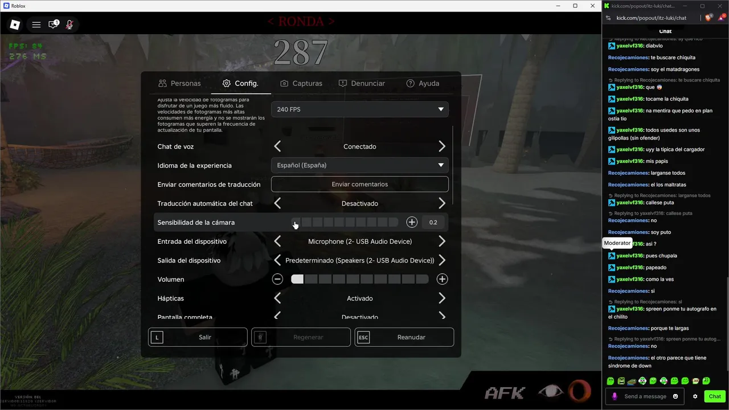Toggle the Roblox voice microphone icon
This screenshot has height=410, width=729.
pyautogui.click(x=69, y=24)
